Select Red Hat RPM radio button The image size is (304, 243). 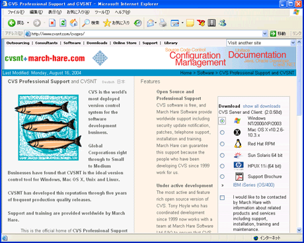coord(222,144)
